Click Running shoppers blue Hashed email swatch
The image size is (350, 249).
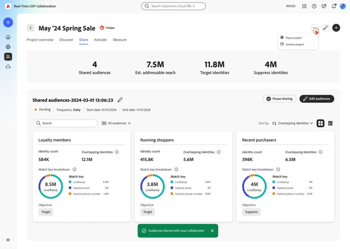click(x=172, y=188)
